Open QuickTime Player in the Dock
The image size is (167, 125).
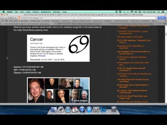coord(82,109)
